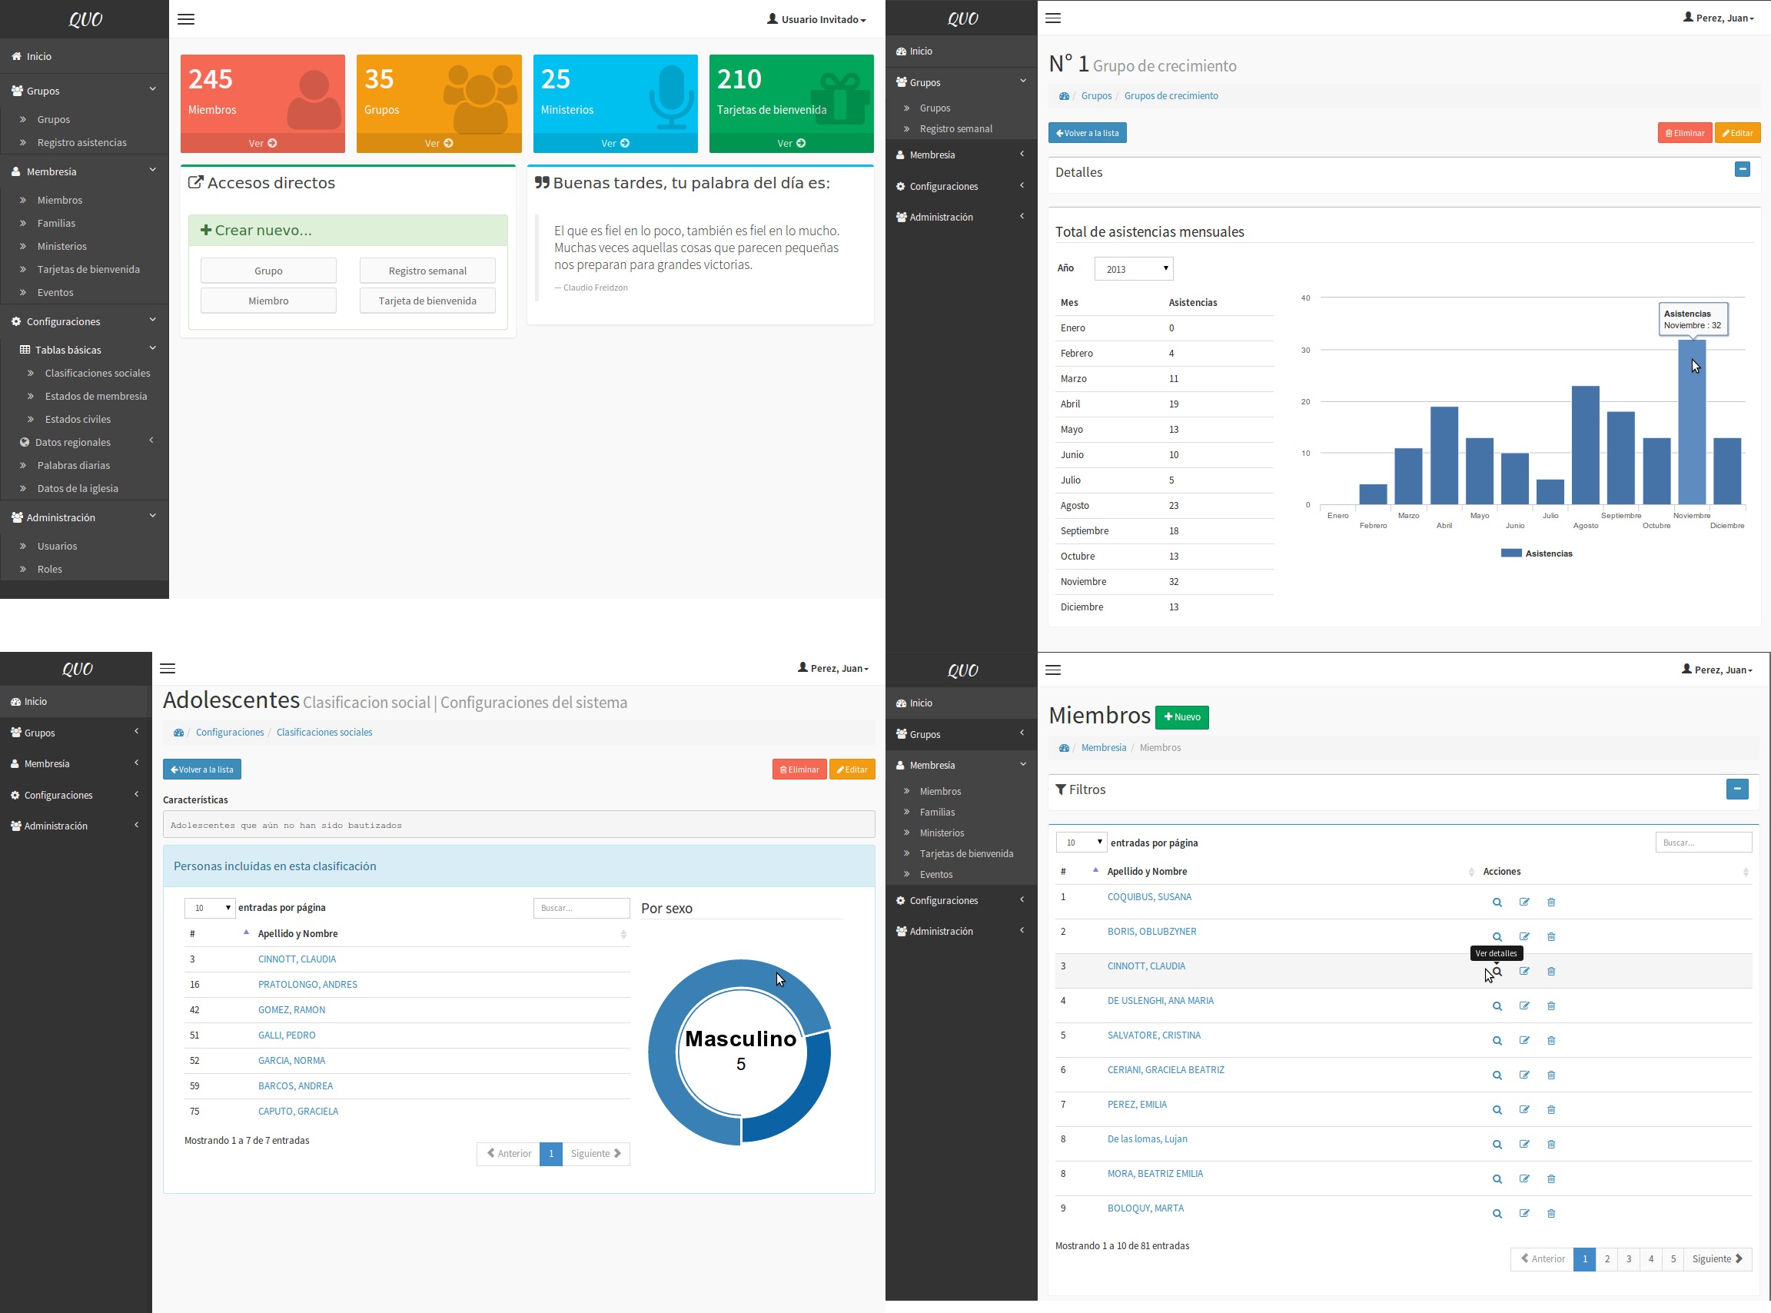Click trash icon for BOLOQUY, MARTA row
Viewport: 1771px width, 1313px height.
coord(1551,1214)
